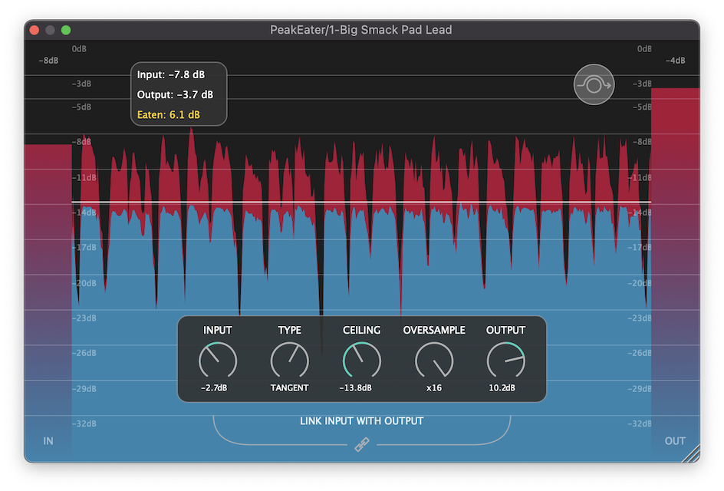The image size is (724, 491).
Task: Click the CEILING knob
Action: (361, 361)
